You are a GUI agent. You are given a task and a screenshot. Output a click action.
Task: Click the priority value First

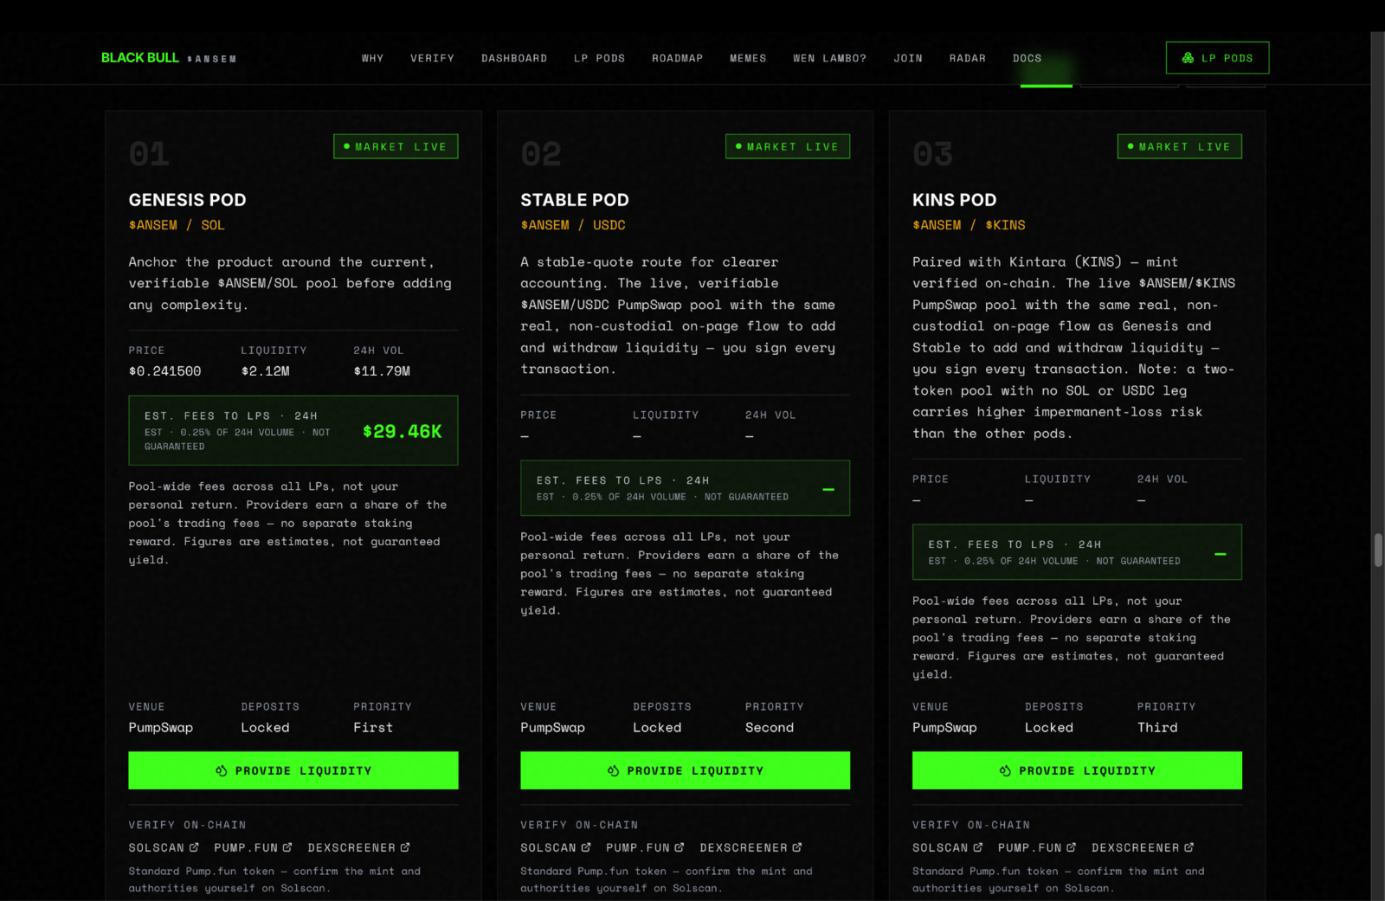point(373,728)
